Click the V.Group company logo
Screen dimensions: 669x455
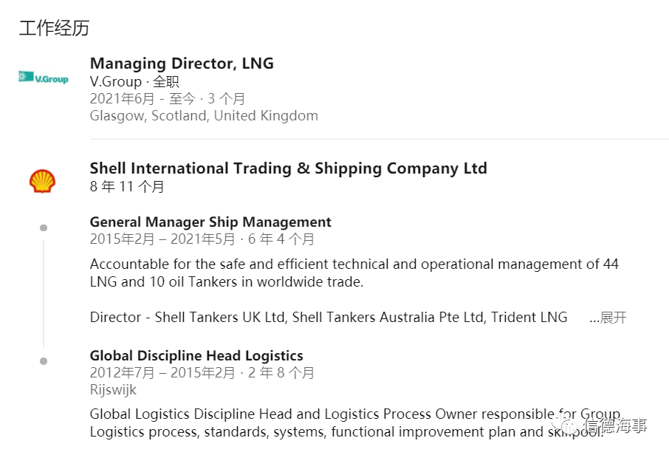point(43,78)
